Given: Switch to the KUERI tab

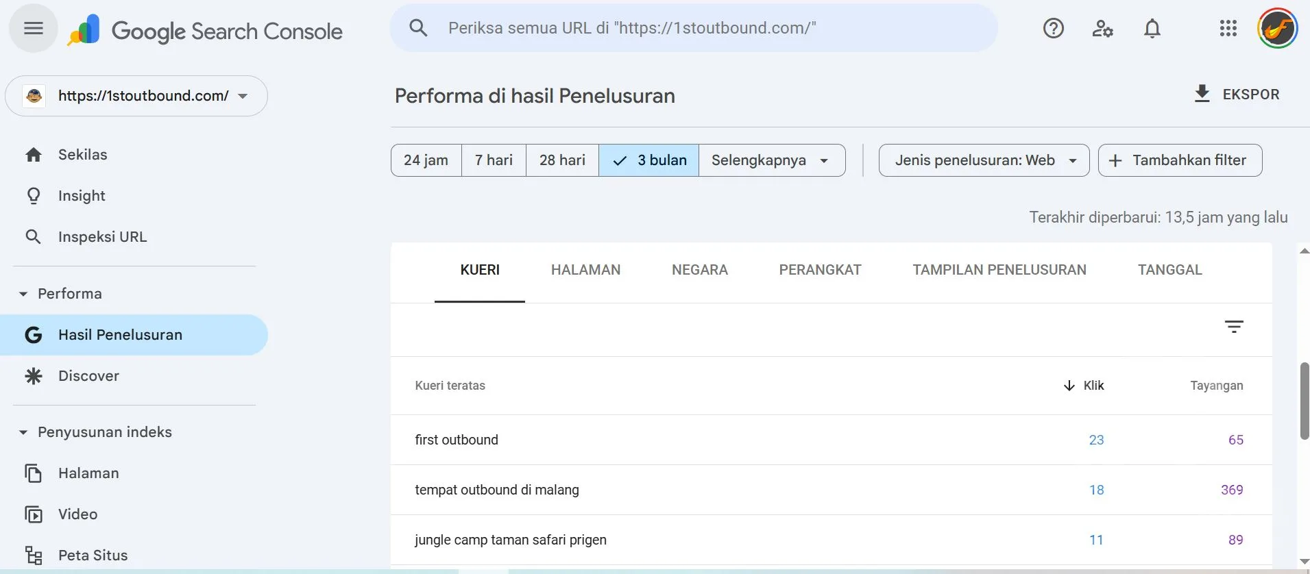Looking at the screenshot, I should point(480,270).
